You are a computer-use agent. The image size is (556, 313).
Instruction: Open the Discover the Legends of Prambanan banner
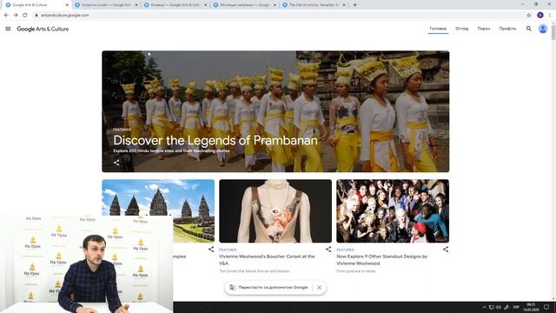point(275,111)
